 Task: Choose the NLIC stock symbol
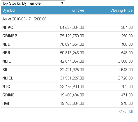click(x=7, y=61)
